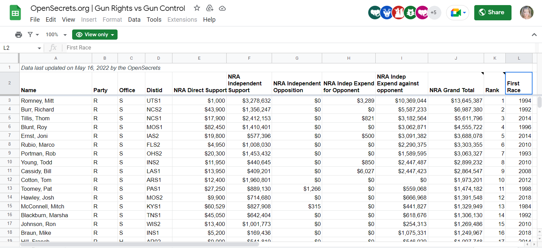This screenshot has width=542, height=248.
Task: Select the 'NRA Grand Total' header cell
Action: 456,83
